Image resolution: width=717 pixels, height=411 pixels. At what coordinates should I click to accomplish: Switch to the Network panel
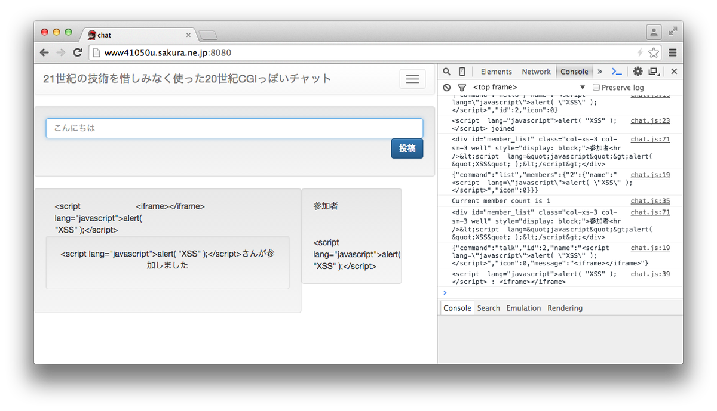536,72
